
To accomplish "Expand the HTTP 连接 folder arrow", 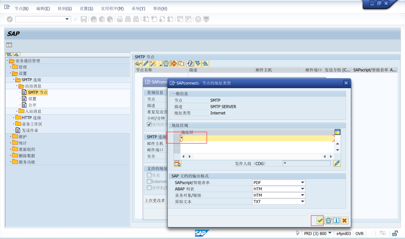I will 14,118.
